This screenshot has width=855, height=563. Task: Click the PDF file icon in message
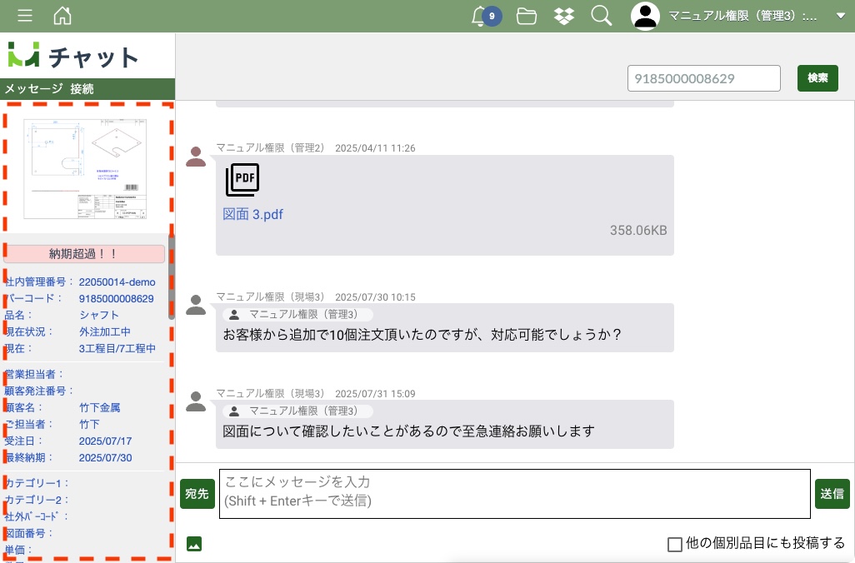coord(242,180)
